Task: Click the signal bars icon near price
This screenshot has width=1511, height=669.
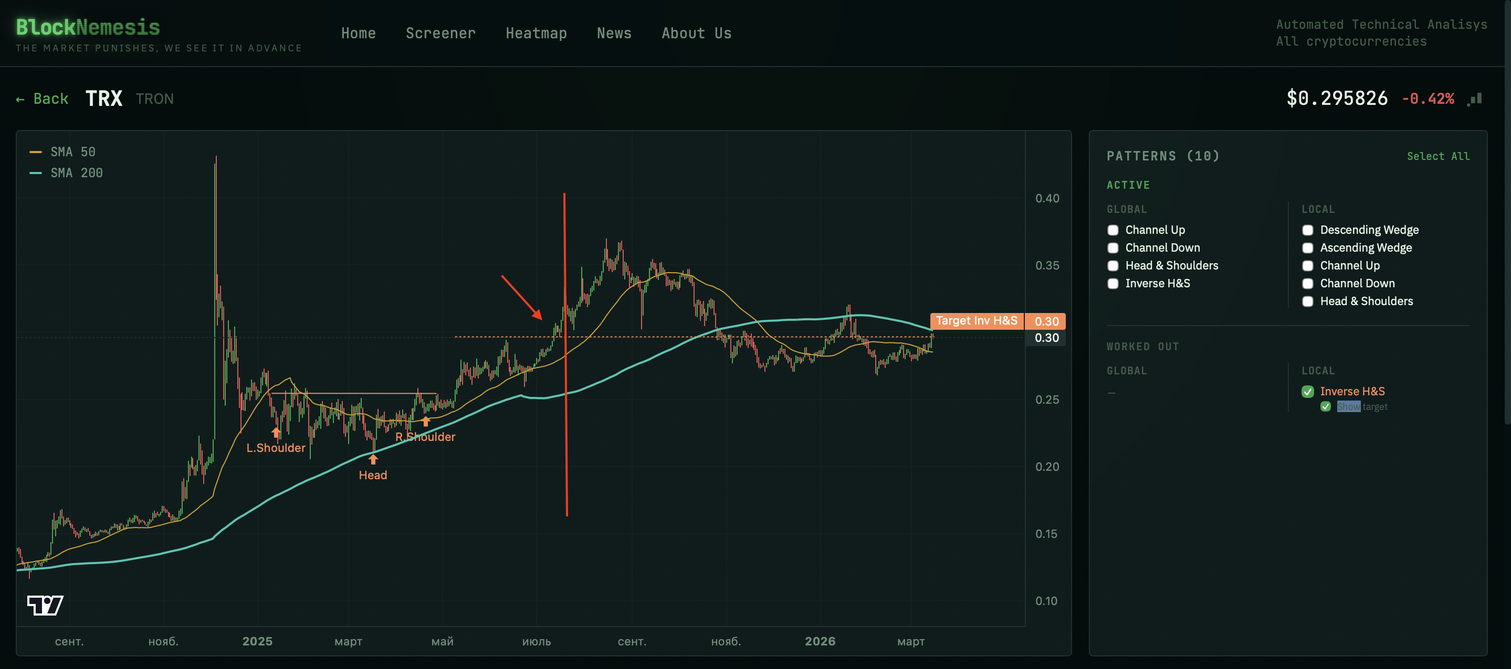Action: click(1475, 99)
